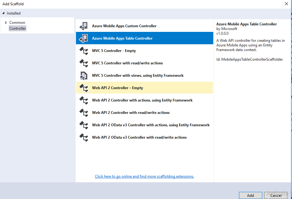
Task: Click the Azure Mobile Apps Custom Controller icon
Action: coord(84,26)
